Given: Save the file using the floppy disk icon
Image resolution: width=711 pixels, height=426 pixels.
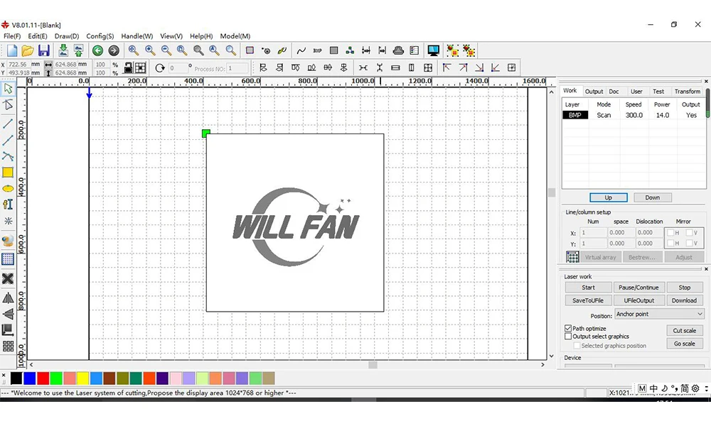Looking at the screenshot, I should [43, 50].
